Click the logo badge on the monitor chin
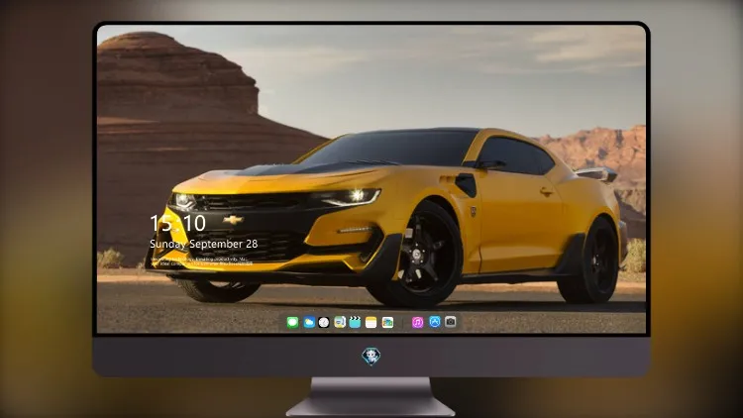Image resolution: width=743 pixels, height=418 pixels. (x=371, y=356)
